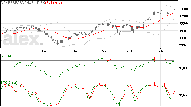Image resolution: width=191 pixels, height=107 pixels.
Task: Click the RSI(14) indicator label
Action: pyautogui.click(x=7, y=56)
